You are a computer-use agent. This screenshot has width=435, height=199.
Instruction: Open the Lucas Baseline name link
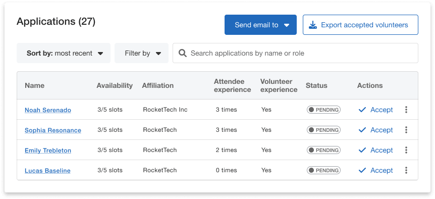click(47, 171)
